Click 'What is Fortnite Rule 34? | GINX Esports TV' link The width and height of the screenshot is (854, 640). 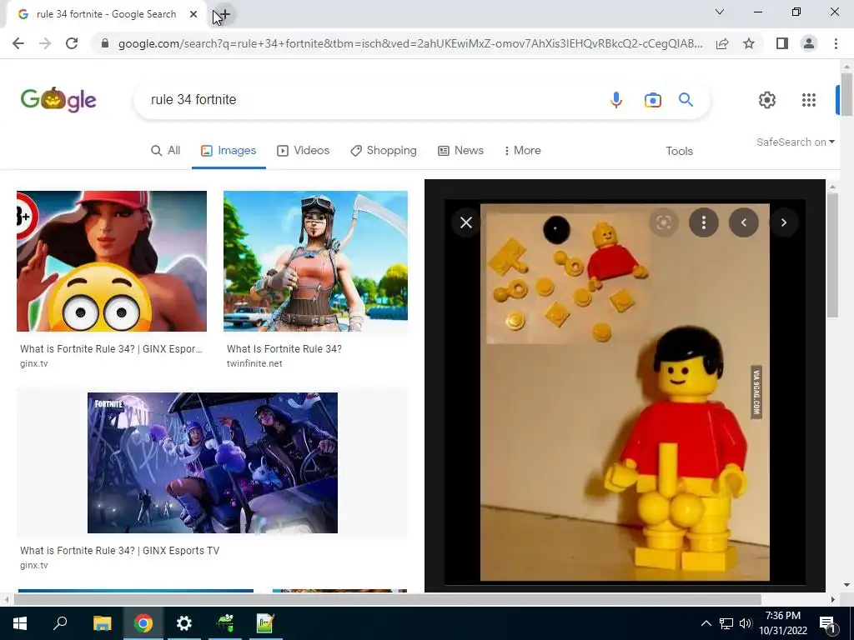point(120,550)
